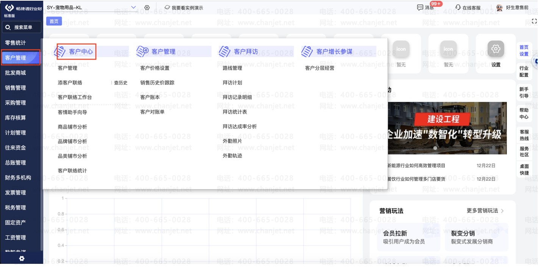The image size is (538, 268).
Task: Open the 会员拉新 marketing card
Action: 408,237
